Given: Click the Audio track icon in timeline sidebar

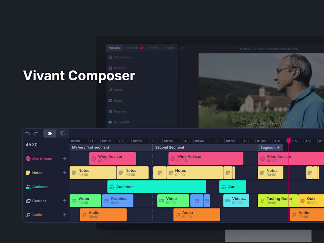Looking at the screenshot, I should (28, 215).
